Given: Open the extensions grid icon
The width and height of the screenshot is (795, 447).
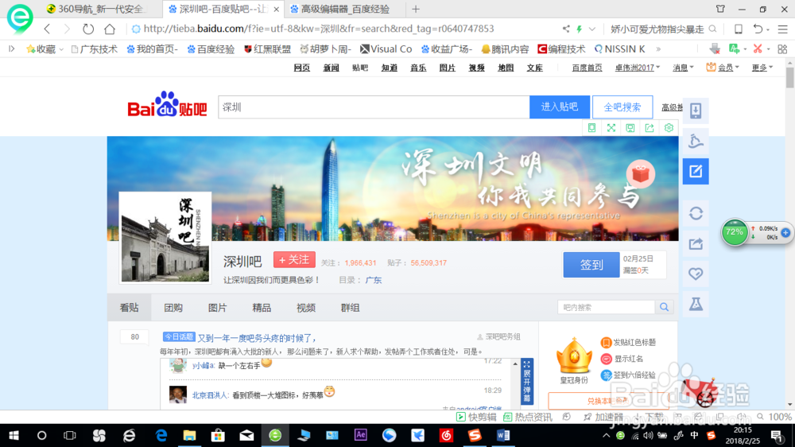Looking at the screenshot, I should (782, 49).
